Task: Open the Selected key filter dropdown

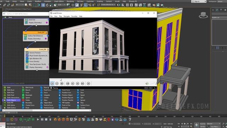Action: (x=214, y=124)
